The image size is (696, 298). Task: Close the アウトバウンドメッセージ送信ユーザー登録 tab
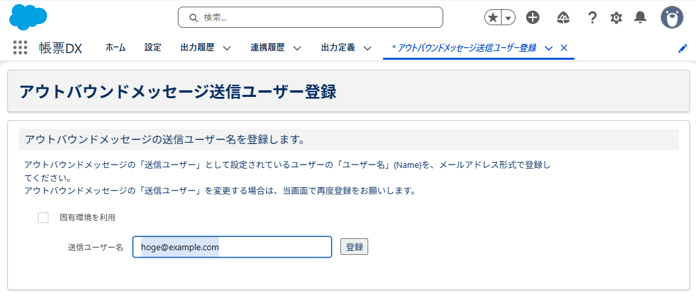click(x=564, y=48)
